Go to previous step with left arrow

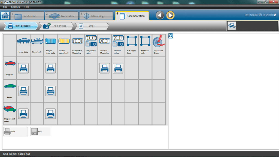coord(160,15)
